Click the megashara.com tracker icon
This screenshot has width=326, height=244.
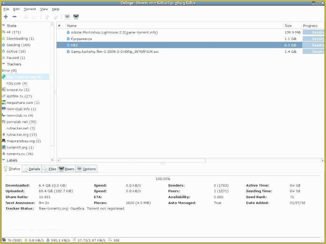(4, 102)
